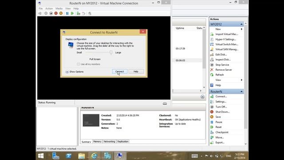The height and width of the screenshot is (160, 284).
Task: Select the row with uptime 00:17:39
Action: click(187, 48)
